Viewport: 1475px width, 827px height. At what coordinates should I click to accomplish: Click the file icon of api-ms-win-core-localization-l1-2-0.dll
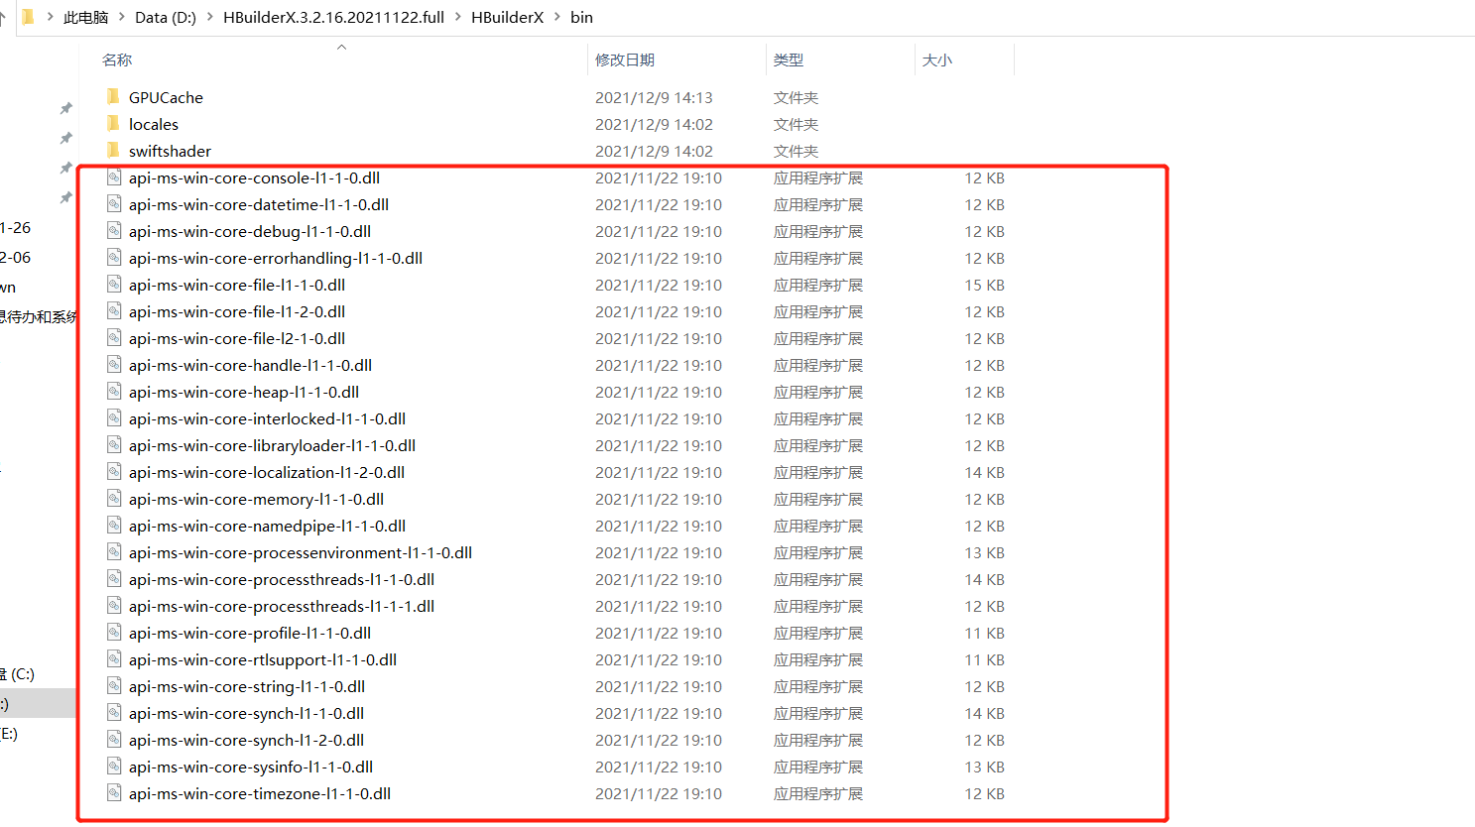pyautogui.click(x=114, y=472)
